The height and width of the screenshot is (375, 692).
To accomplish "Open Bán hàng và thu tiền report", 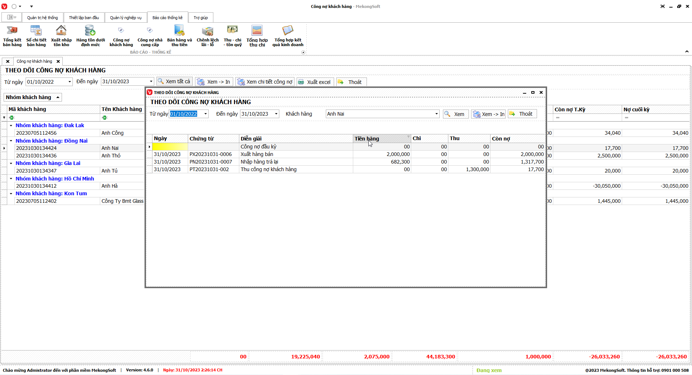I will click(x=179, y=36).
